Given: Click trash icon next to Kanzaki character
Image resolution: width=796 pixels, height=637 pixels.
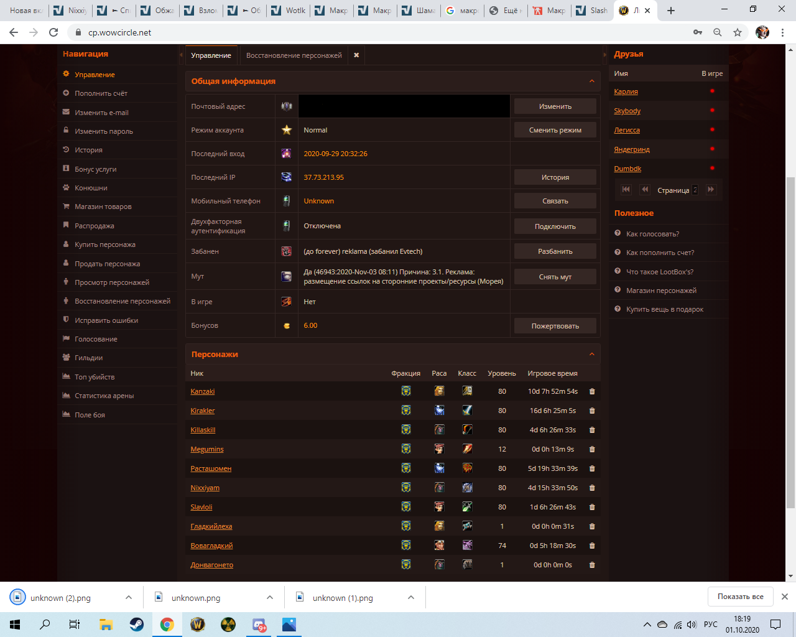Looking at the screenshot, I should pyautogui.click(x=591, y=391).
